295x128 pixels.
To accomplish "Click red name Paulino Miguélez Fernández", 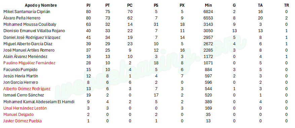I will coord(29,63).
